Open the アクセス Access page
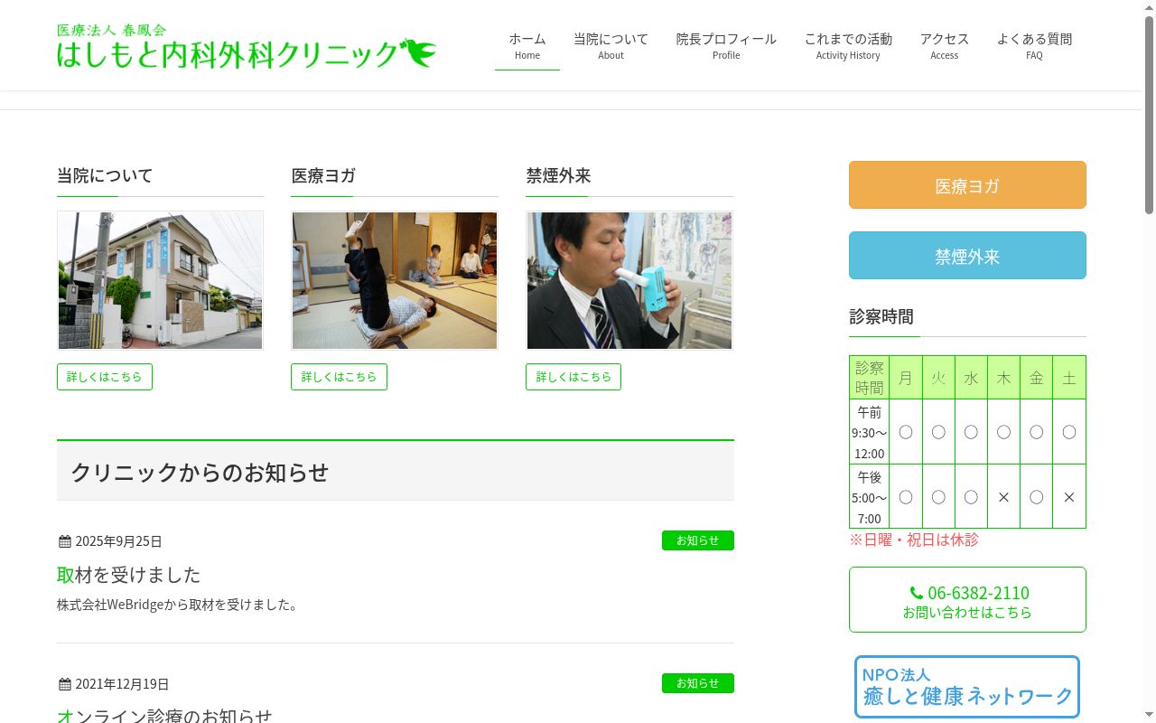This screenshot has width=1156, height=723. tap(945, 46)
